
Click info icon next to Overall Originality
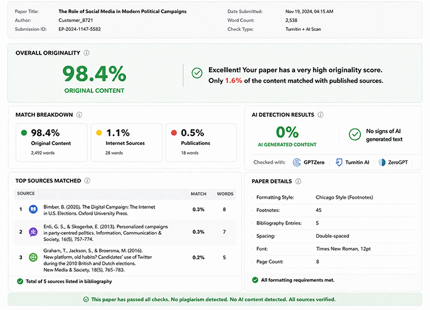87,53
